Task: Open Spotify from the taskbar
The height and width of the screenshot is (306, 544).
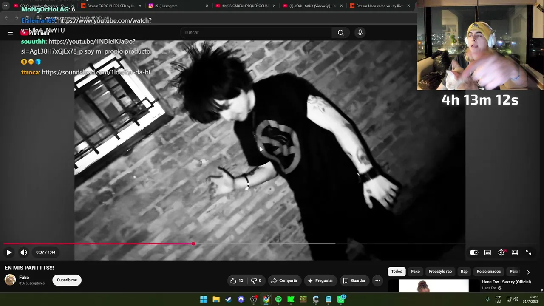Action: (x=278, y=299)
